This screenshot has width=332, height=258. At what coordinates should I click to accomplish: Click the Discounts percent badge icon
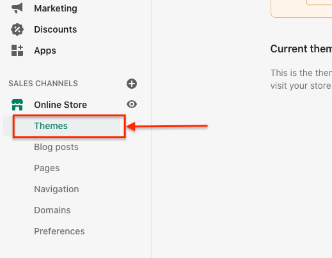click(17, 29)
